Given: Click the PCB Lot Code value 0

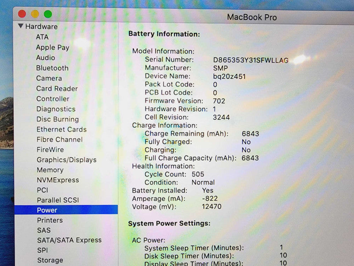Looking at the screenshot, I should point(215,93).
